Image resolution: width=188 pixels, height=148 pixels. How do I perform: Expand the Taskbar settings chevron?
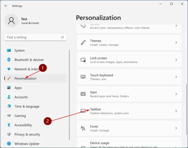176,111
